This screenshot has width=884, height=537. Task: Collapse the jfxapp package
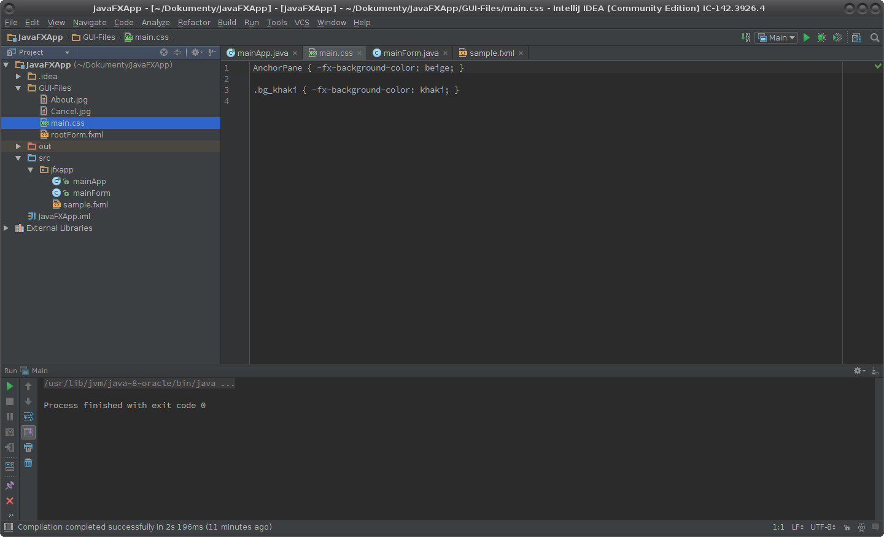pos(31,170)
